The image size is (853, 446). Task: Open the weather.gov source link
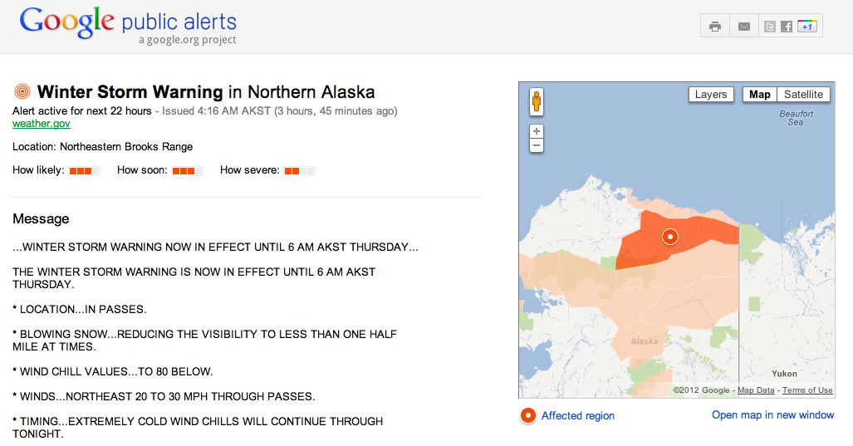(42, 124)
